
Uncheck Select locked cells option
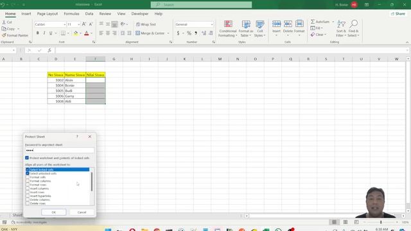point(28,169)
